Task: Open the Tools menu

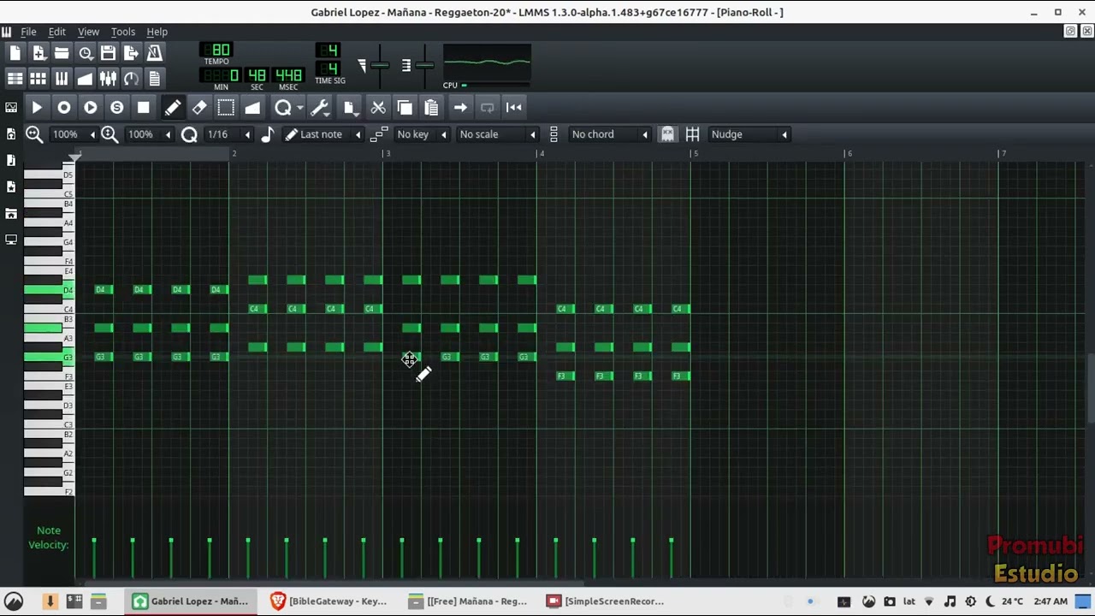Action: coord(123,32)
